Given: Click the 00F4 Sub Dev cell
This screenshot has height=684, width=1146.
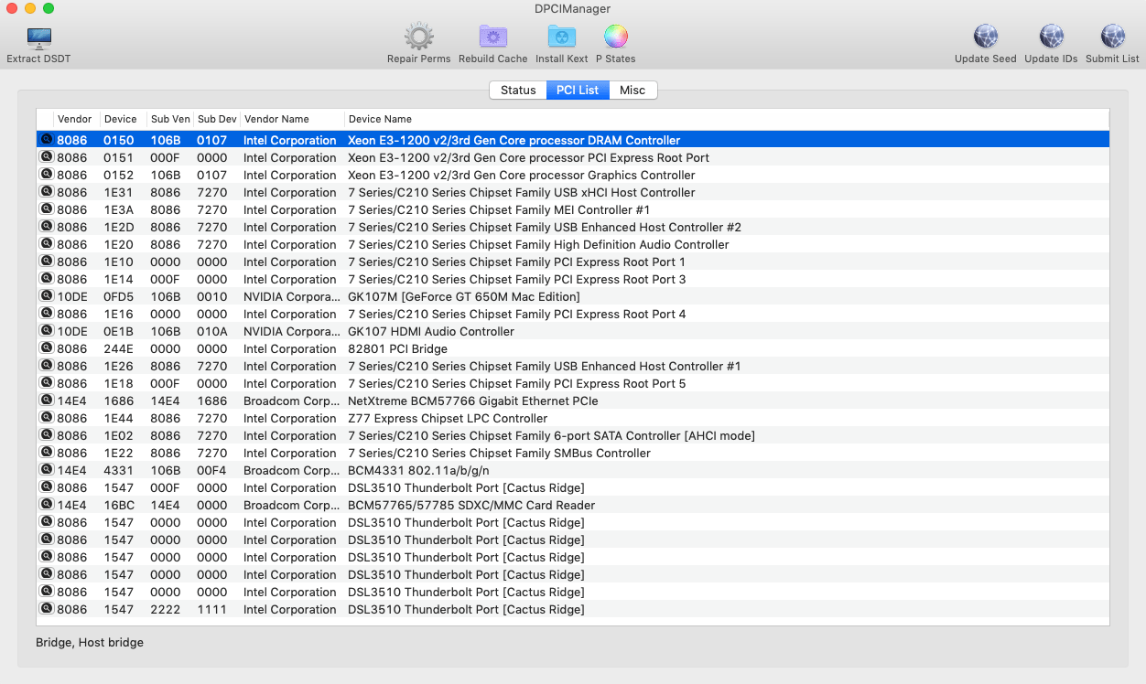Looking at the screenshot, I should click(212, 470).
